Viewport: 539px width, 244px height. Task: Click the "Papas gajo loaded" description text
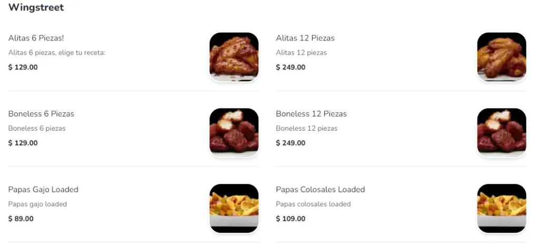tap(37, 204)
